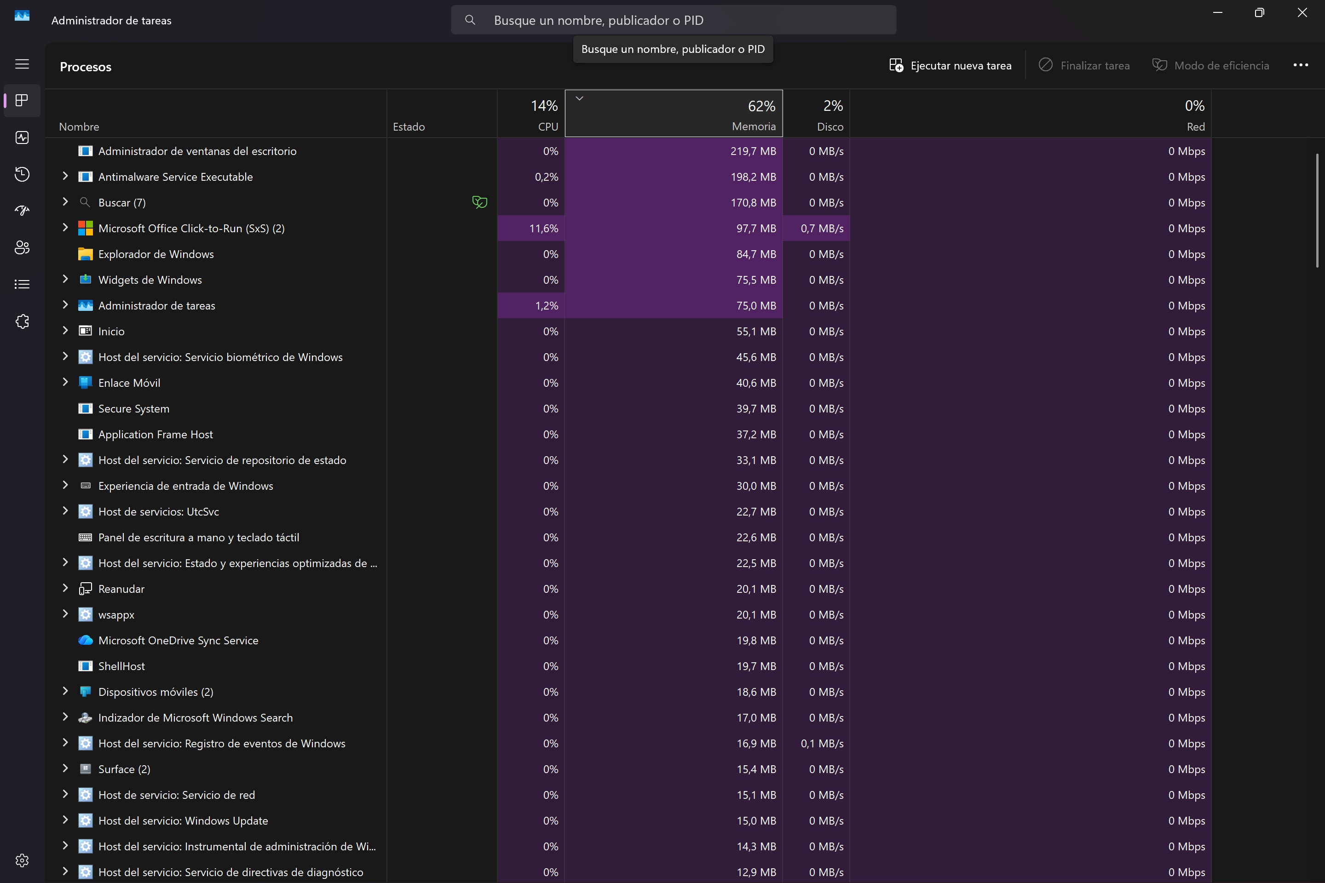
Task: Click the Finalizar tarea button
Action: (x=1084, y=66)
